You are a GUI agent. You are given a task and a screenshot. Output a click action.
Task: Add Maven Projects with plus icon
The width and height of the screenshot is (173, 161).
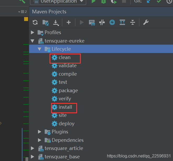69,22
